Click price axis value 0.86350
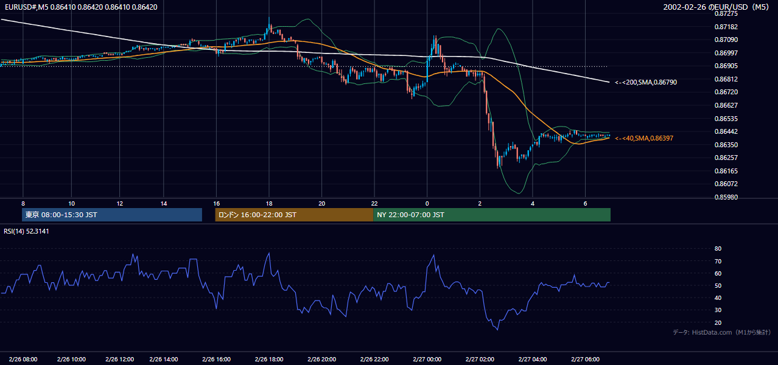The image size is (778, 365). (x=727, y=145)
